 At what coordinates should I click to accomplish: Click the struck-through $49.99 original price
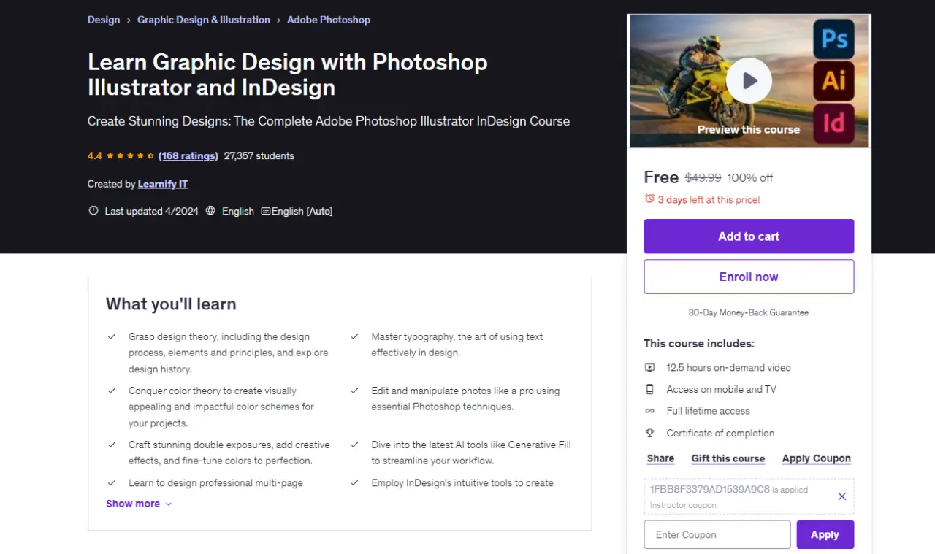703,177
